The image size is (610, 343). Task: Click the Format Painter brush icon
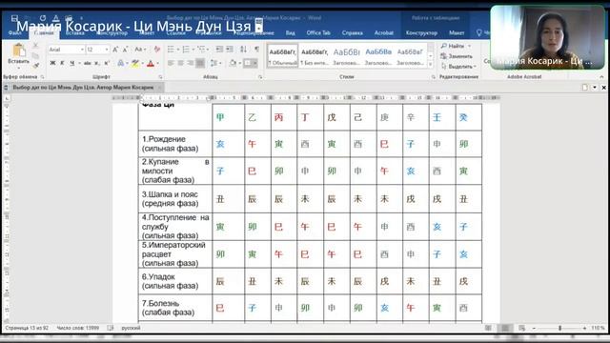(35, 66)
